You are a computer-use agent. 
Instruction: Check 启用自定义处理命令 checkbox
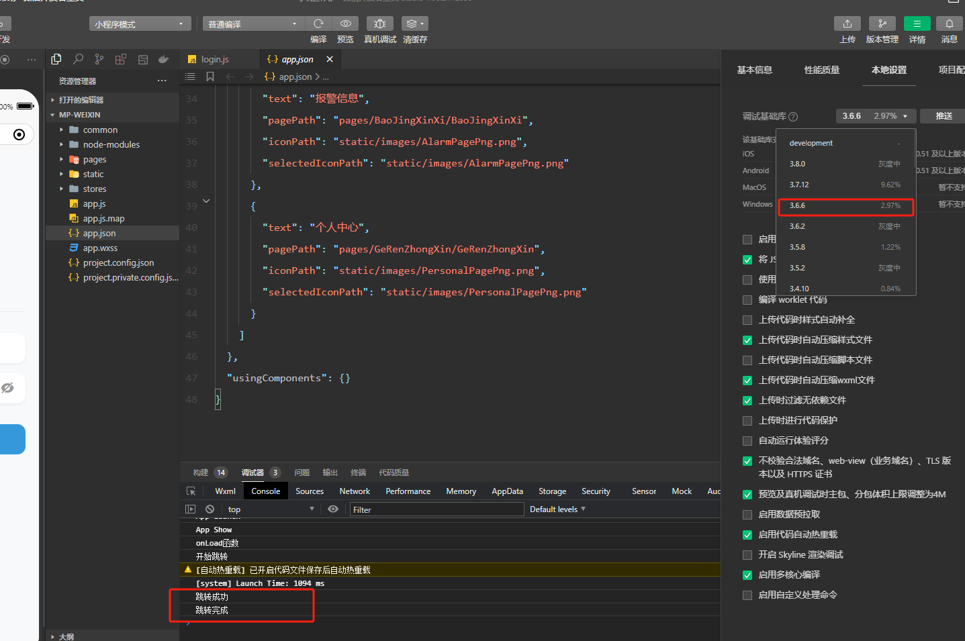coord(747,595)
